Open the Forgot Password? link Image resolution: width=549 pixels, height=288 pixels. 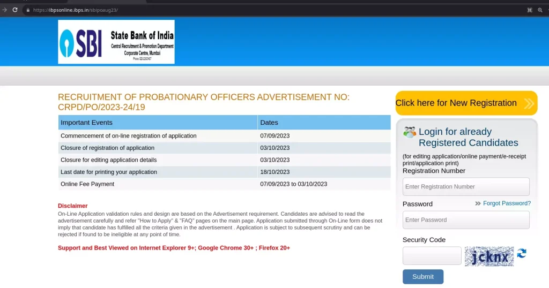coord(507,203)
